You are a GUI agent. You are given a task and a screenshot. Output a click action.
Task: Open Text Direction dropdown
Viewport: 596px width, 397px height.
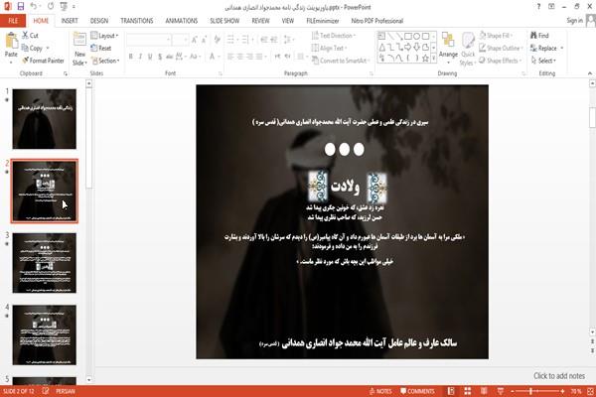334,36
